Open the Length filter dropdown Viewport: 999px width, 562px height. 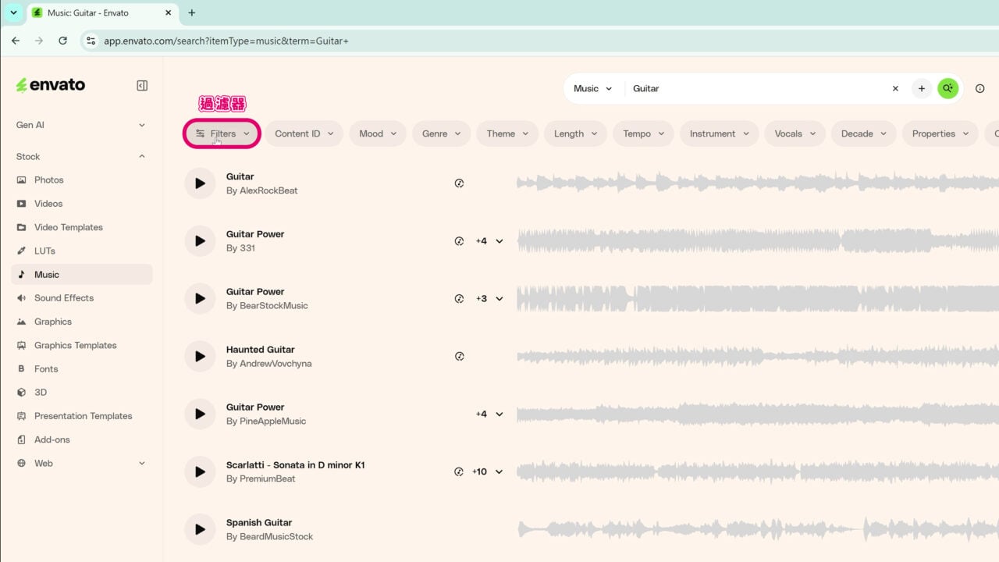tap(576, 133)
